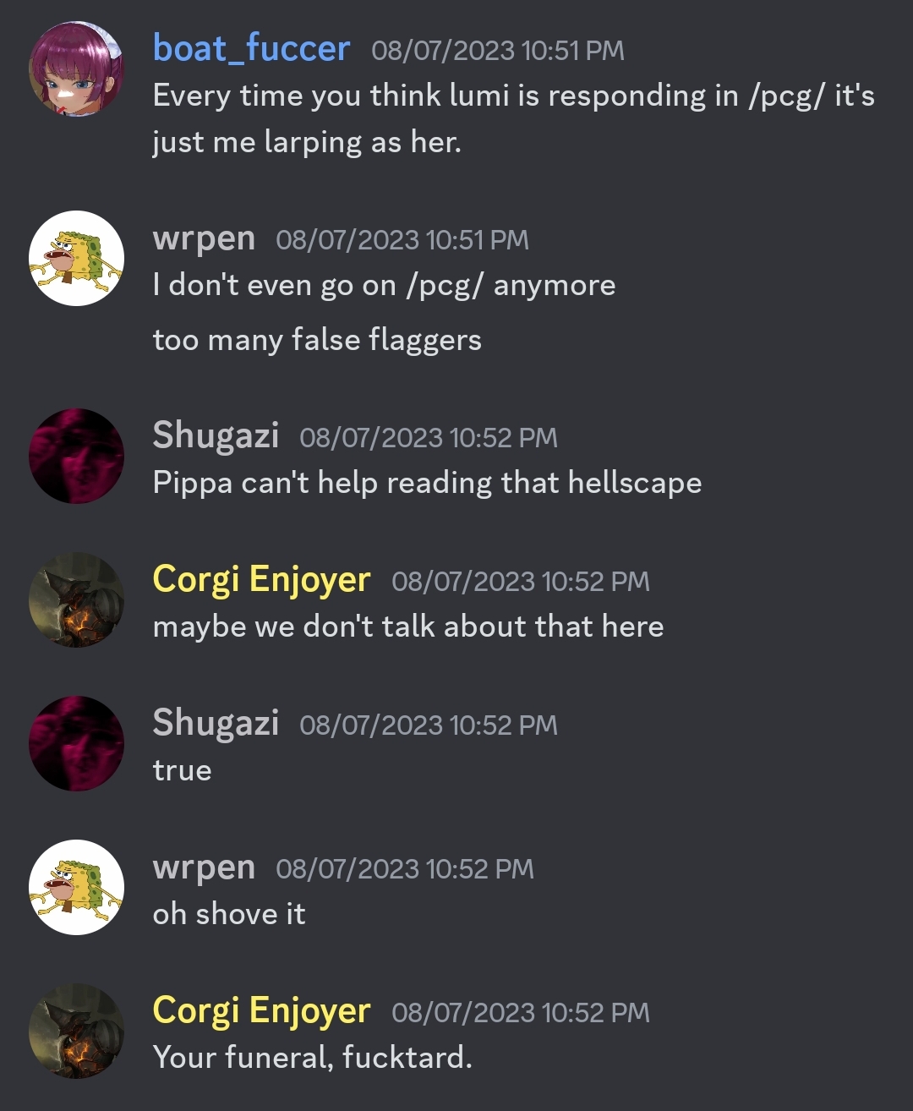Select Corgi Enjoyer name above 'Your funeral'

(x=261, y=1011)
